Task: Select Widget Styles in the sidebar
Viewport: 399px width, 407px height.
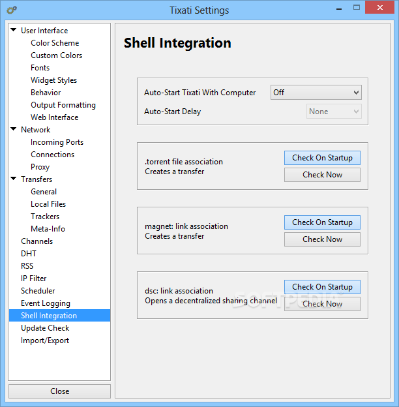Action: click(x=53, y=80)
